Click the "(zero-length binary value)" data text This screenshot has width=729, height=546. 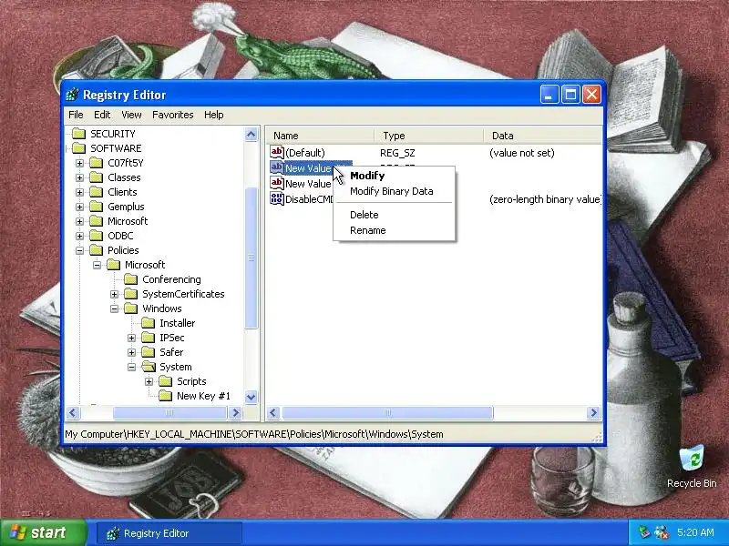pos(545,199)
